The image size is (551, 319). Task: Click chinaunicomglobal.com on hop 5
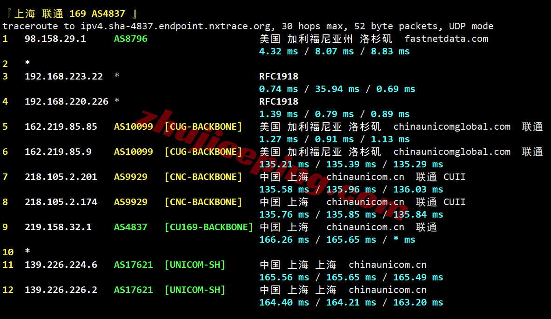452,126
